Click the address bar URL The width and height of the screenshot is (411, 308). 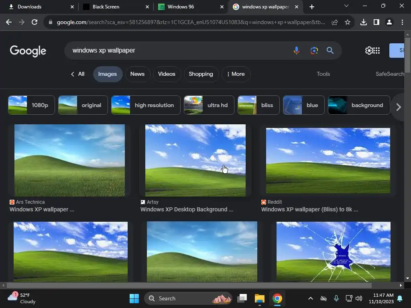[x=191, y=22]
